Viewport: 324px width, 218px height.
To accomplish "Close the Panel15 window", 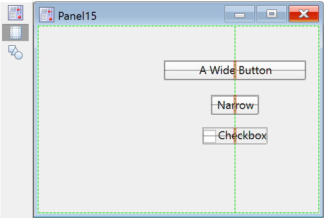I will pyautogui.click(x=303, y=14).
